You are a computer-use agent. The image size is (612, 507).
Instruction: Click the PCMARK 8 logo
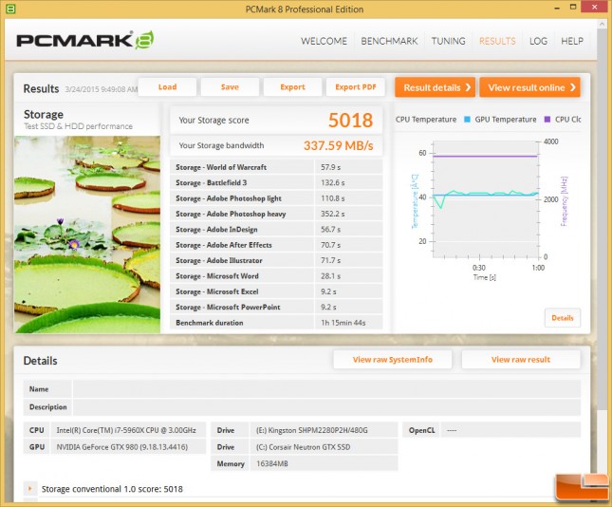click(85, 40)
